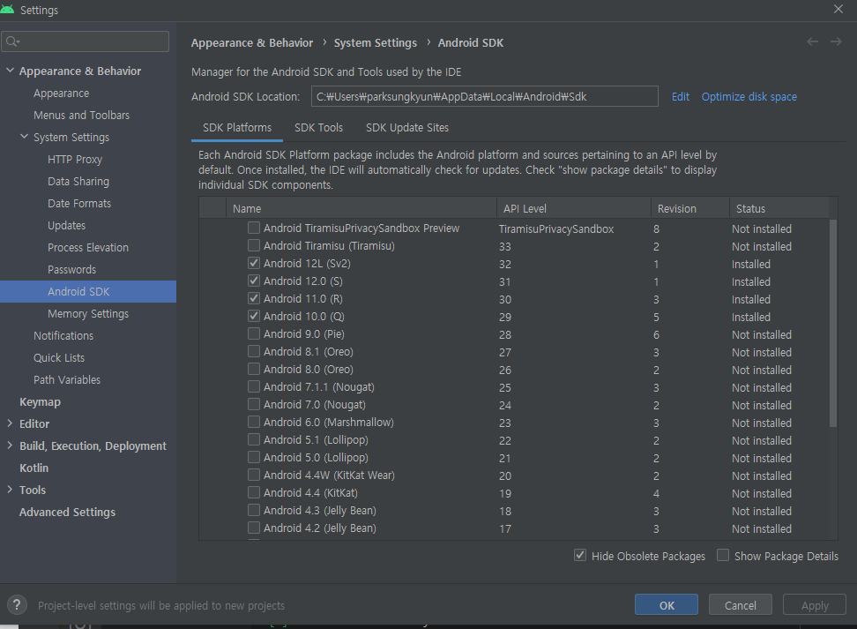Select Memory Settings in sidebar

[88, 314]
